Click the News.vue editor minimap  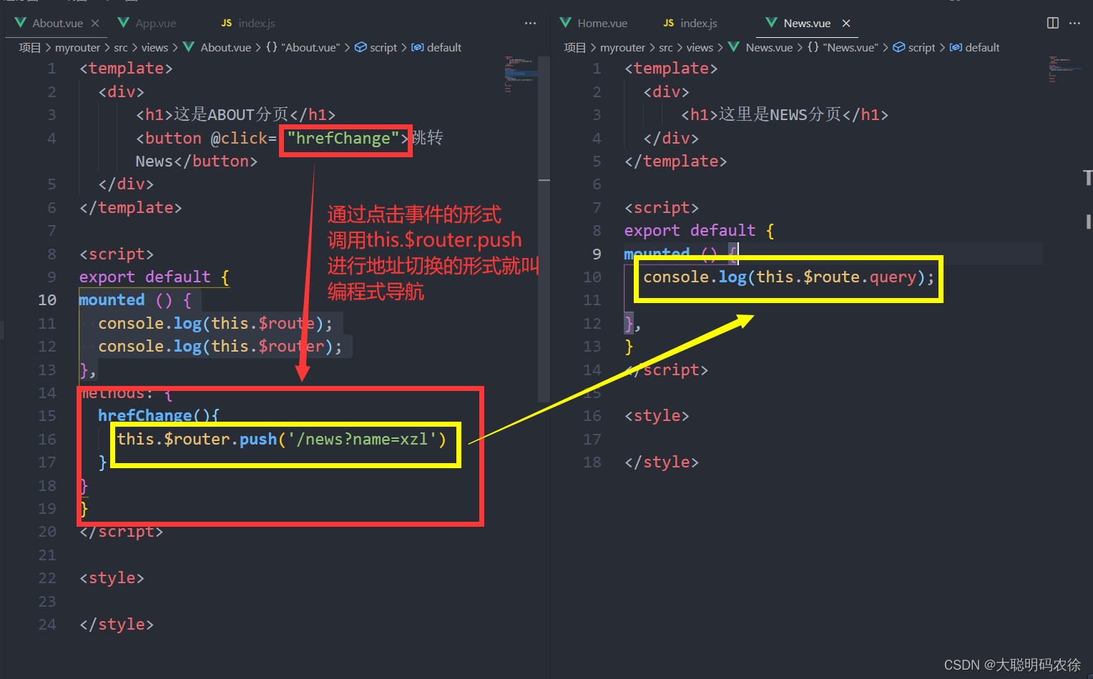click(1064, 69)
